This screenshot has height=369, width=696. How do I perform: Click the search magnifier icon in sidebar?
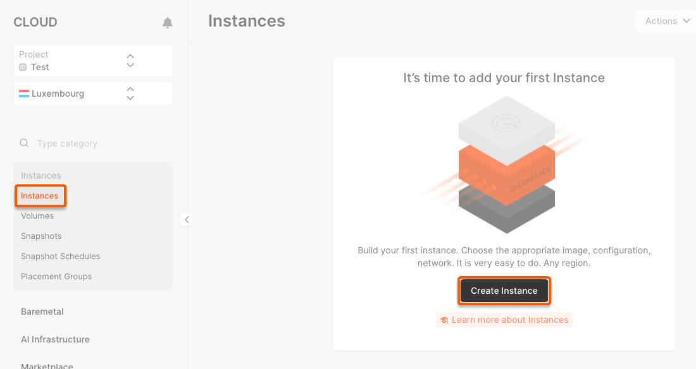(23, 143)
